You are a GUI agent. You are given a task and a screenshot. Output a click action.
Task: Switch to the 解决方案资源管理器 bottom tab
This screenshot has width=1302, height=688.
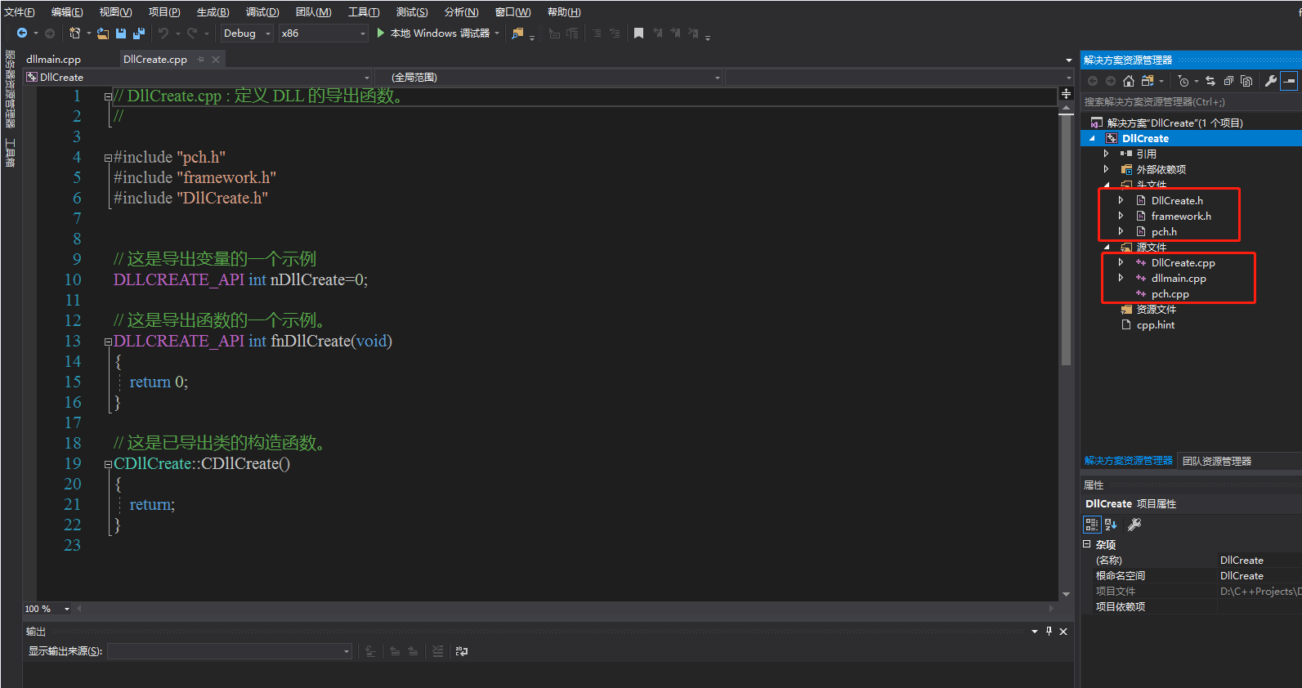point(1129,461)
